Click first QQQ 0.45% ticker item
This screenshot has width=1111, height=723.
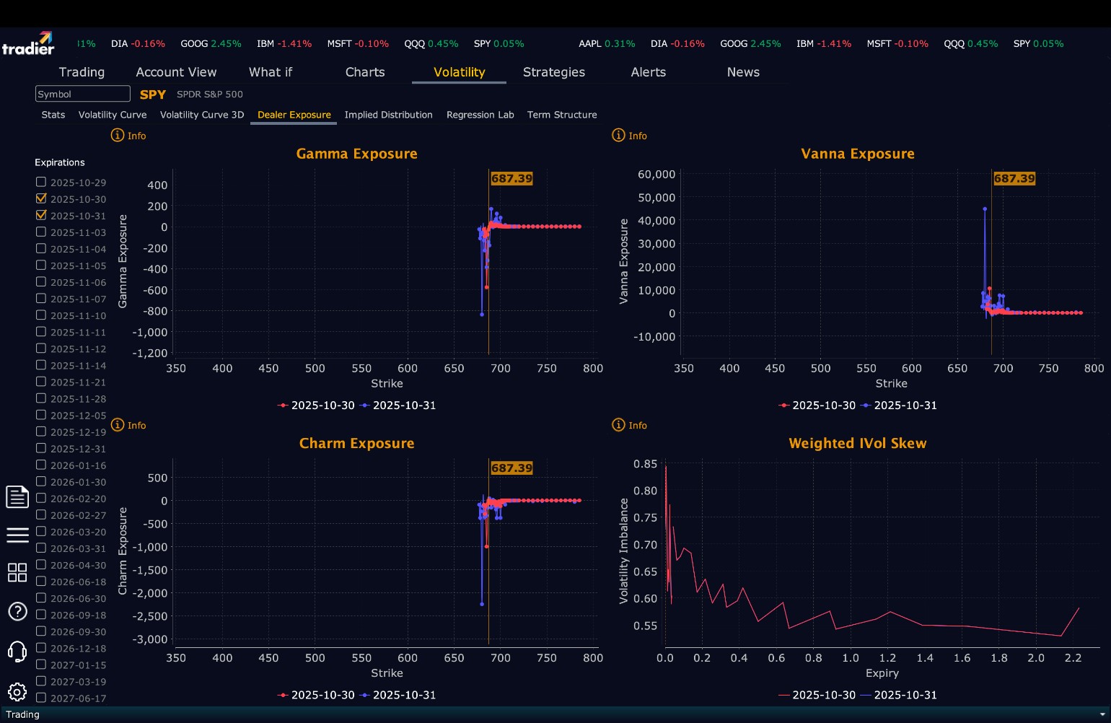(431, 44)
